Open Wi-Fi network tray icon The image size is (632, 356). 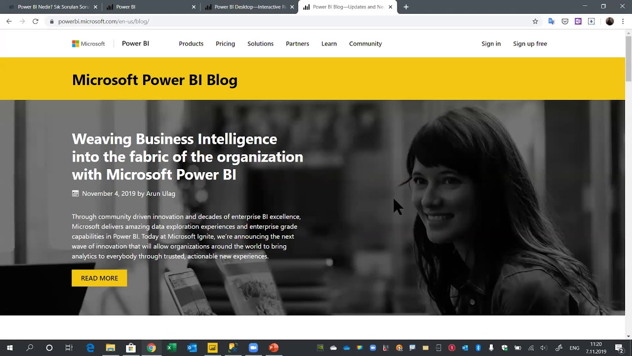531,348
